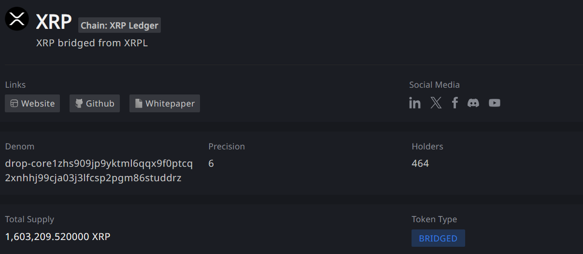
Task: Click the BRIDGED token type badge
Action: tap(438, 238)
